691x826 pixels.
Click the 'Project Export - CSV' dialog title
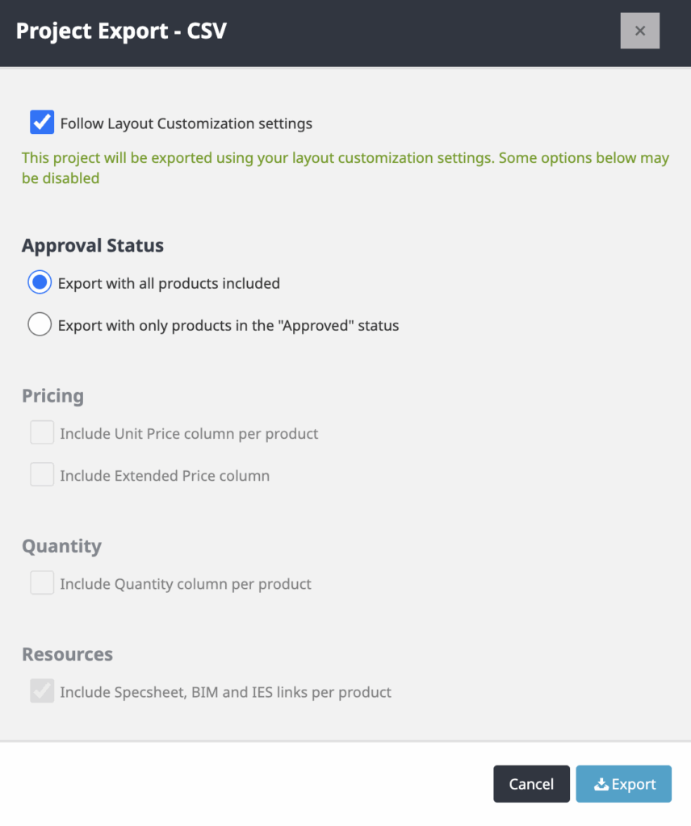tap(121, 31)
